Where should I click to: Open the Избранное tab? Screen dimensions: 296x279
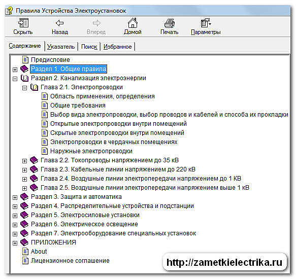[x=117, y=46]
